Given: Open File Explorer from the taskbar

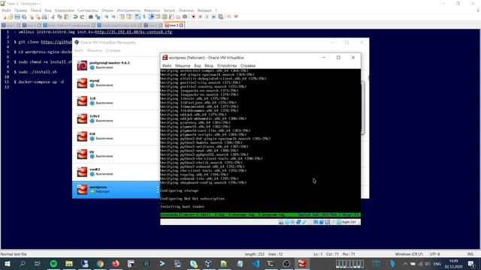Looking at the screenshot, I should 69,264.
